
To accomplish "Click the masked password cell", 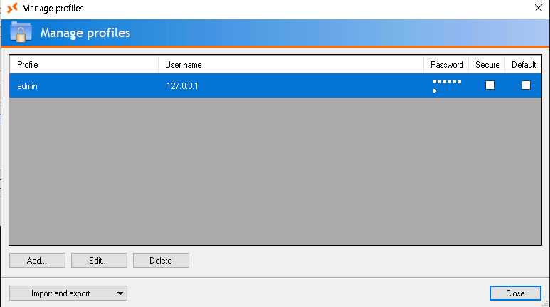I will [x=446, y=85].
